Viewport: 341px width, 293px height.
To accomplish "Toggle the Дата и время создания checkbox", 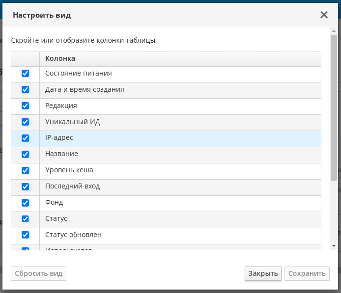I will pos(25,90).
